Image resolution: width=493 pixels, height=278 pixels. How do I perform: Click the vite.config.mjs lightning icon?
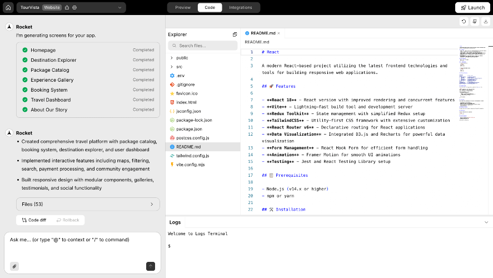point(172,165)
